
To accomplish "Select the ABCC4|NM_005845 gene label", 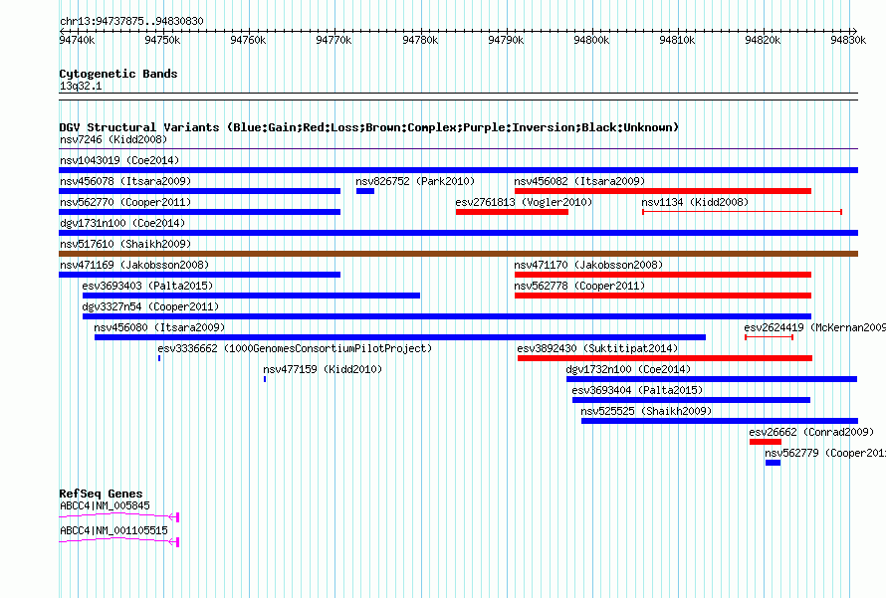I will 106,505.
